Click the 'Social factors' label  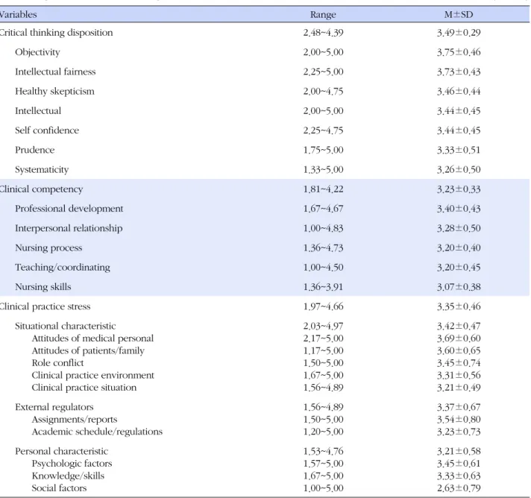59,488
